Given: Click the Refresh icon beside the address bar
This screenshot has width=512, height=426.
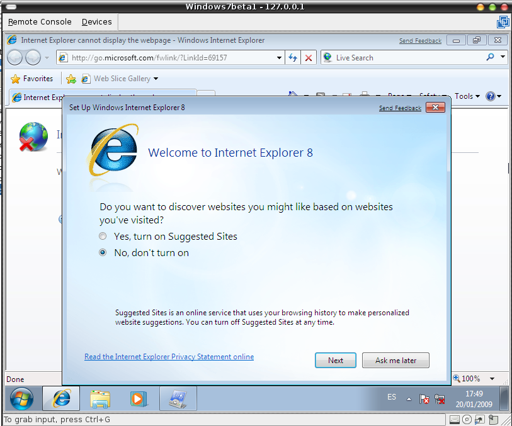Looking at the screenshot, I should point(293,58).
